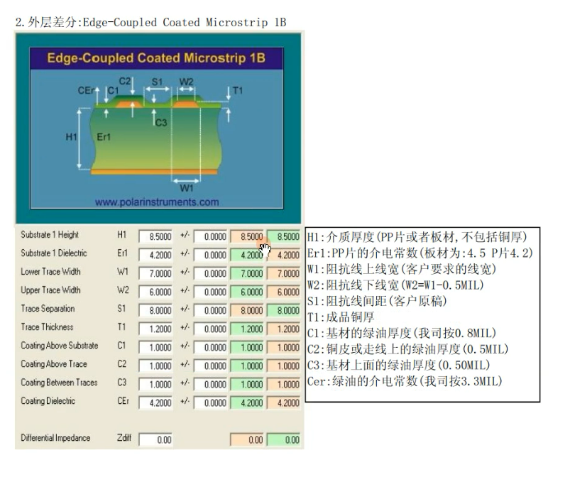Screen dimensions: 570x477
Task: Click the C1 Coating Above Substrate input field
Action: (155, 348)
